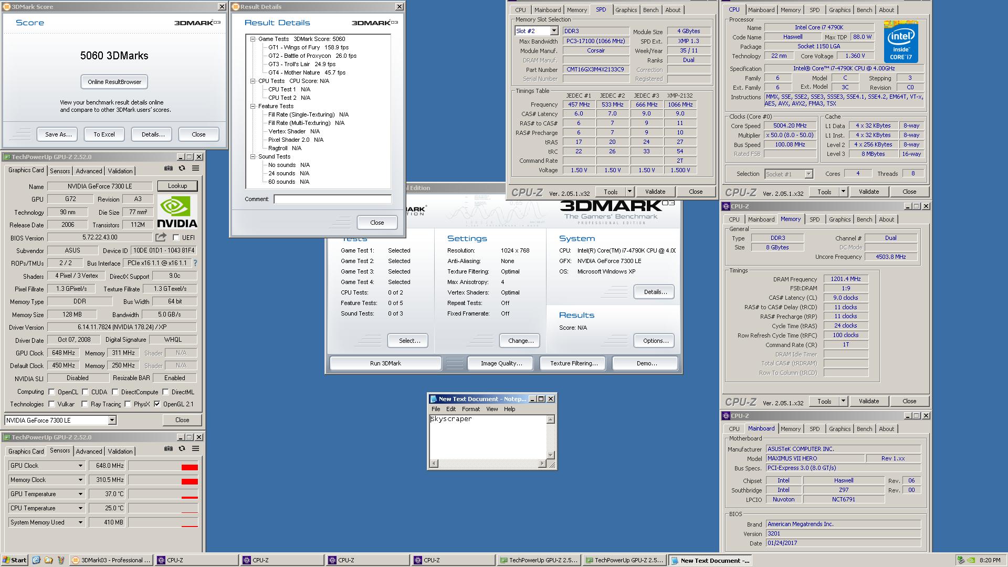The height and width of the screenshot is (567, 1008).
Task: Click the Internet Explorer quick launch icon
Action: pos(36,560)
